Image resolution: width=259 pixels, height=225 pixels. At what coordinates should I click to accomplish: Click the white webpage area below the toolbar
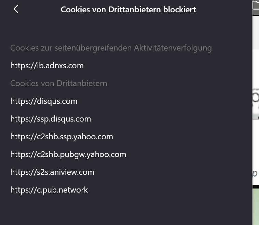point(256,69)
